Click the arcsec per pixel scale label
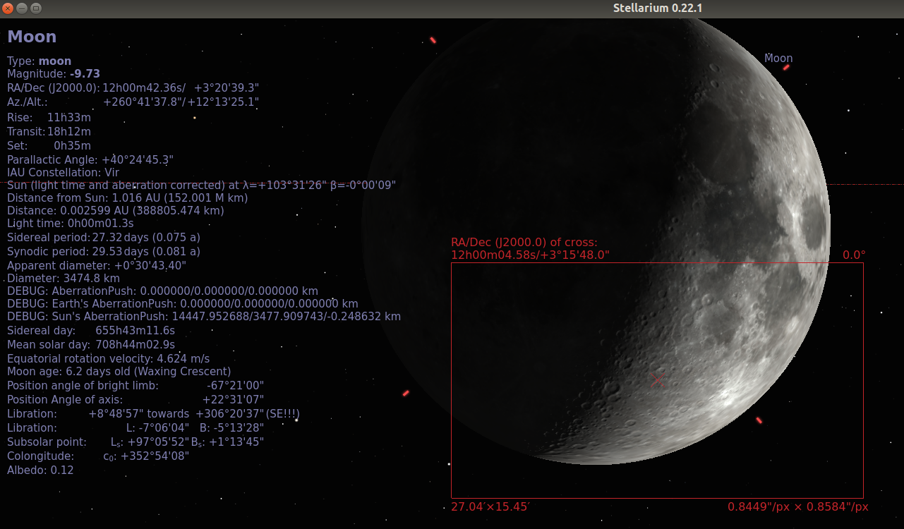Image resolution: width=904 pixels, height=529 pixels. pos(798,506)
